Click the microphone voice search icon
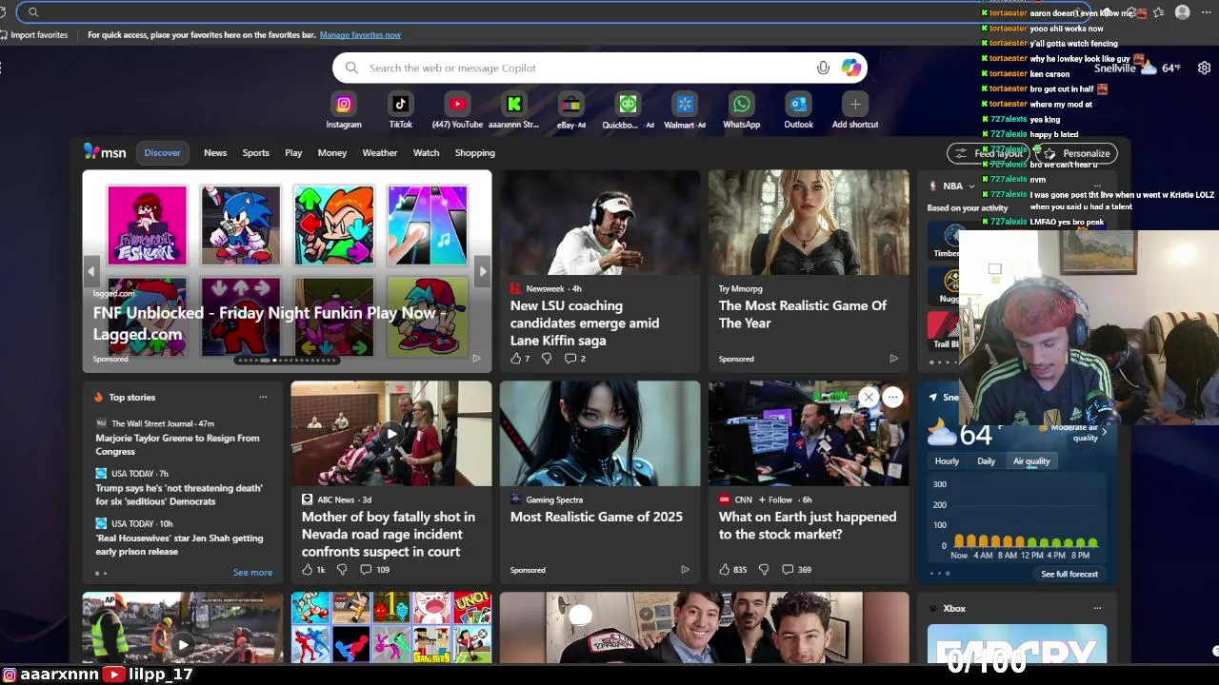Screen dimensions: 1219x685 [x=823, y=68]
